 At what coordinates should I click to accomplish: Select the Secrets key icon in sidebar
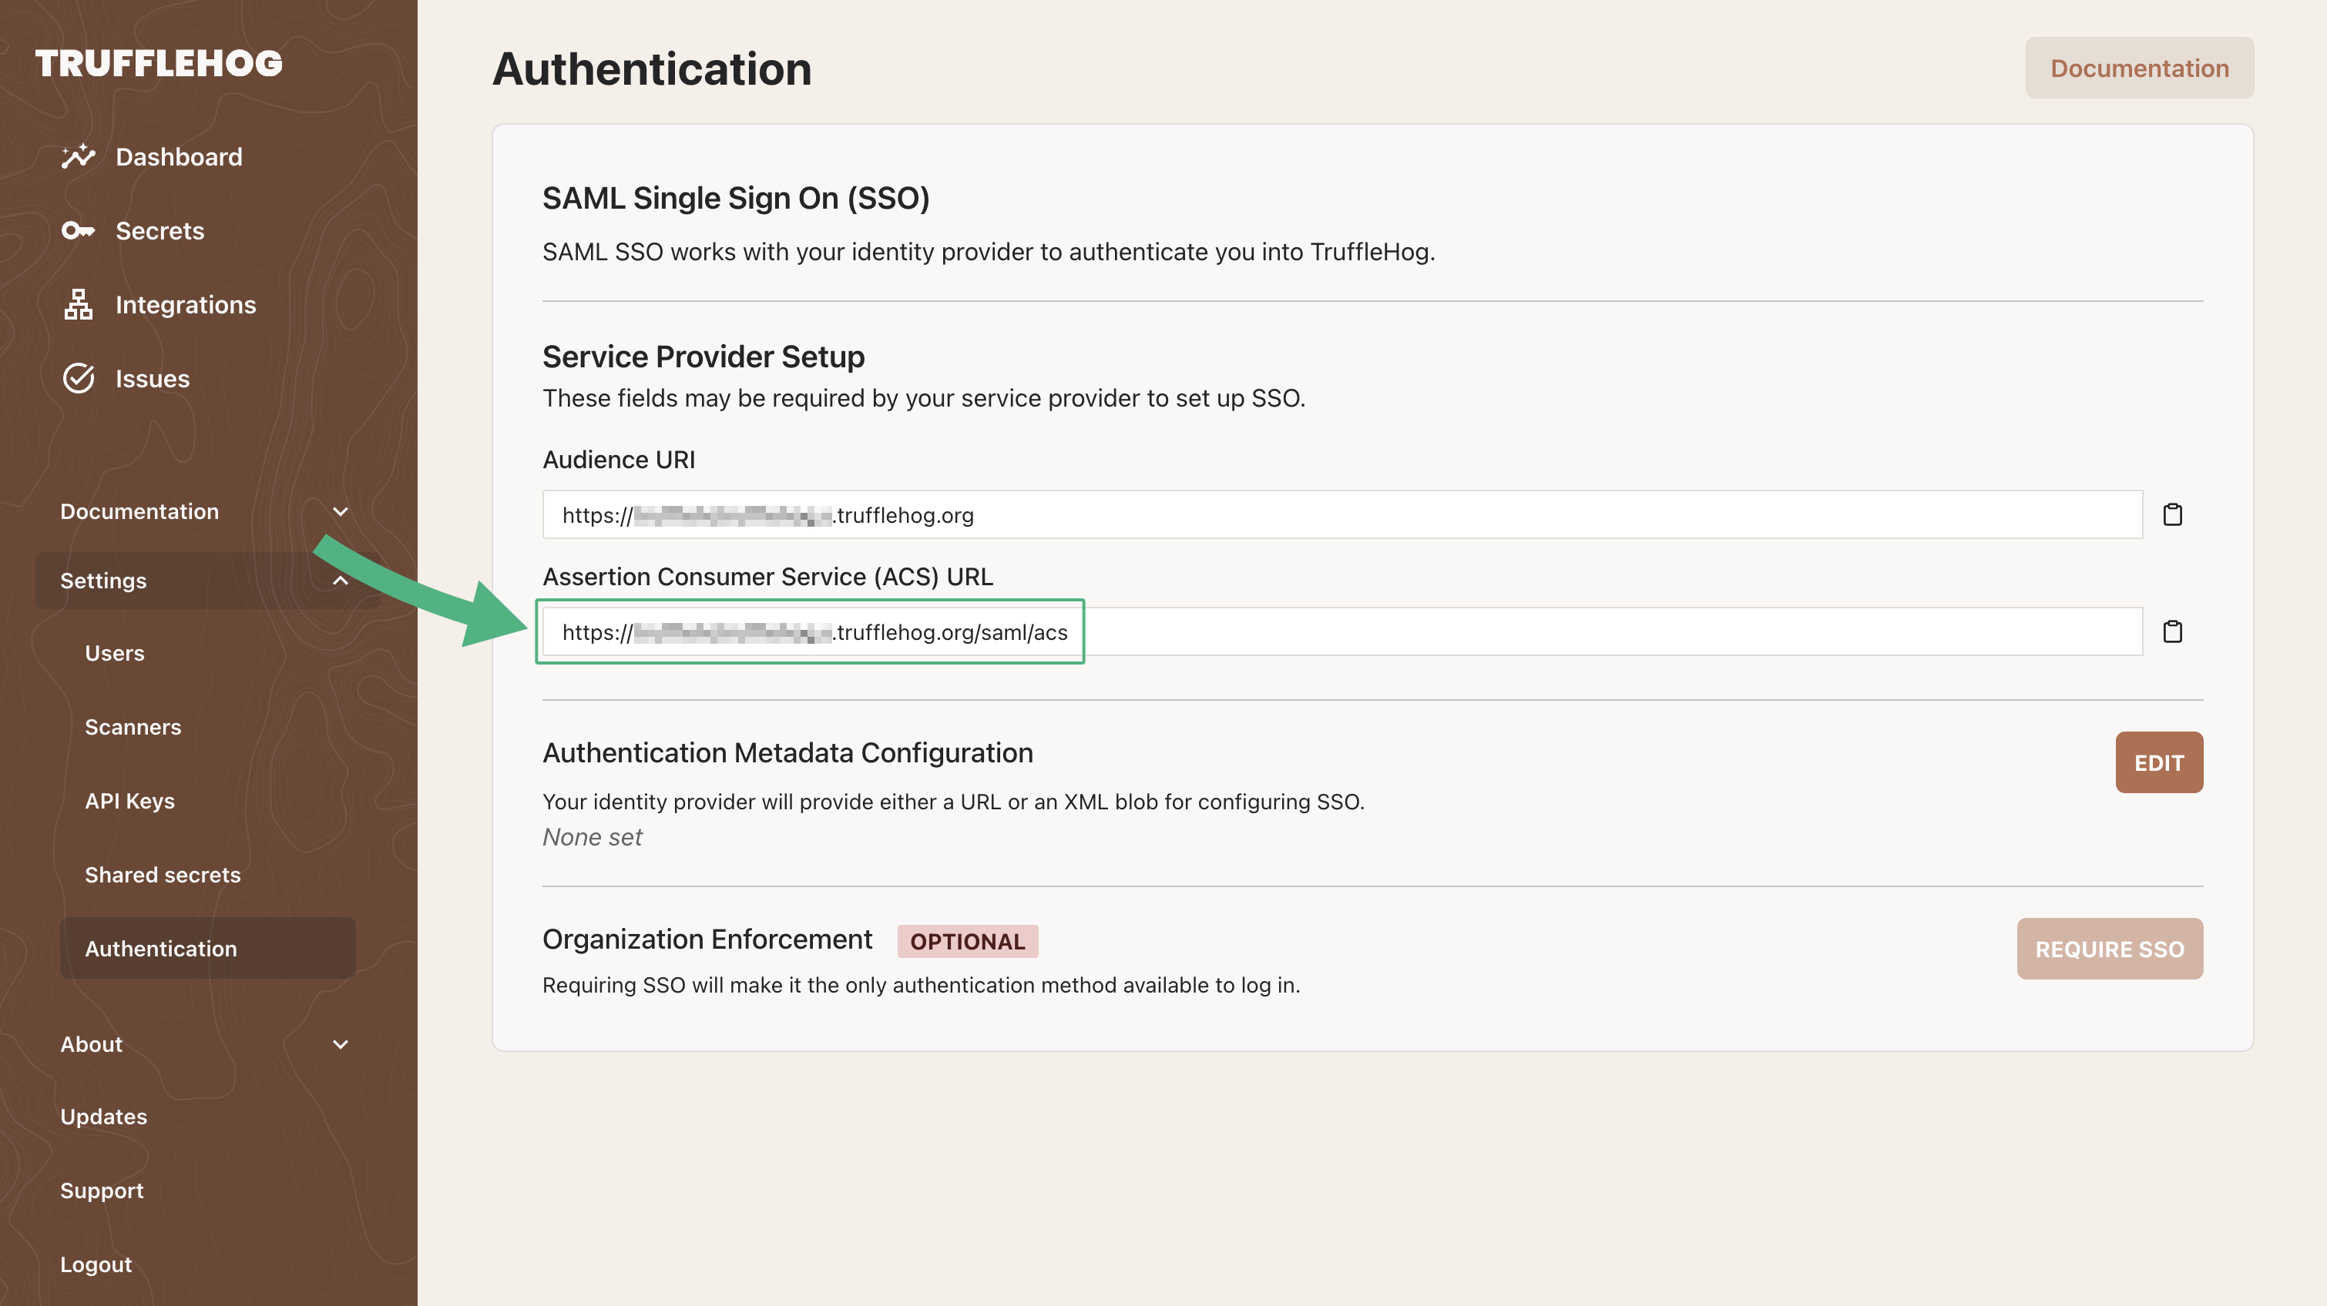[x=79, y=230]
